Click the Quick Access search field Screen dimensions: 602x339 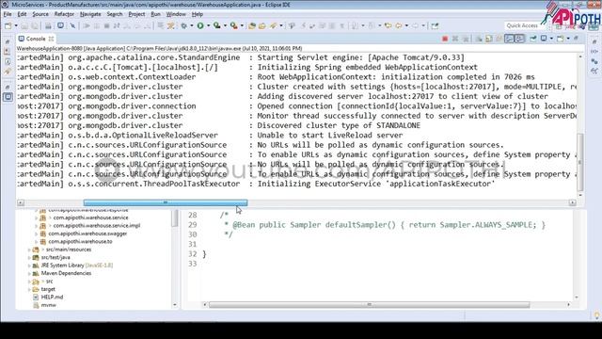[525, 25]
